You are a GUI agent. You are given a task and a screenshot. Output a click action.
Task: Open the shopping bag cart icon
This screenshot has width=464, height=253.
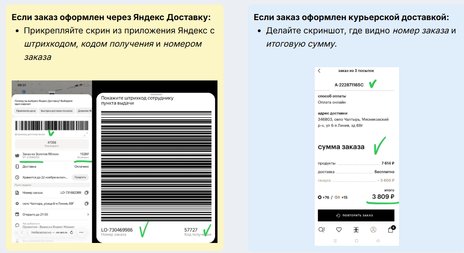pos(391,229)
